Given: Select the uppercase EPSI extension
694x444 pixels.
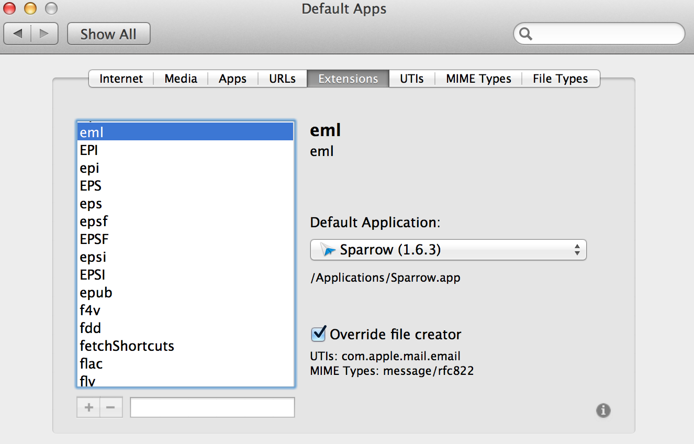Looking at the screenshot, I should pyautogui.click(x=186, y=275).
